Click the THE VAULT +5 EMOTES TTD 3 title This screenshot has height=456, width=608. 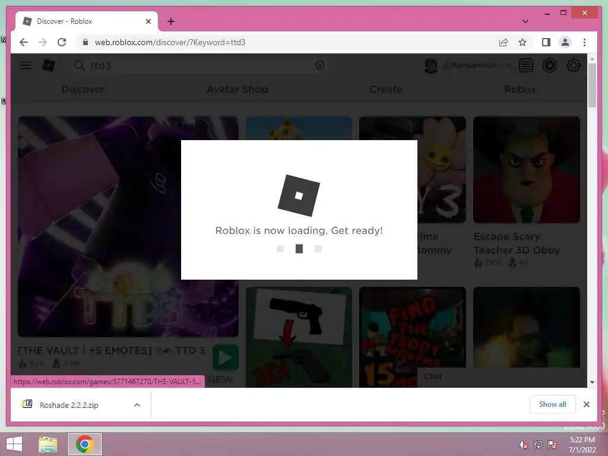pyautogui.click(x=111, y=350)
